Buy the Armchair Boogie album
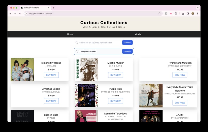 pyautogui.click(x=51, y=101)
